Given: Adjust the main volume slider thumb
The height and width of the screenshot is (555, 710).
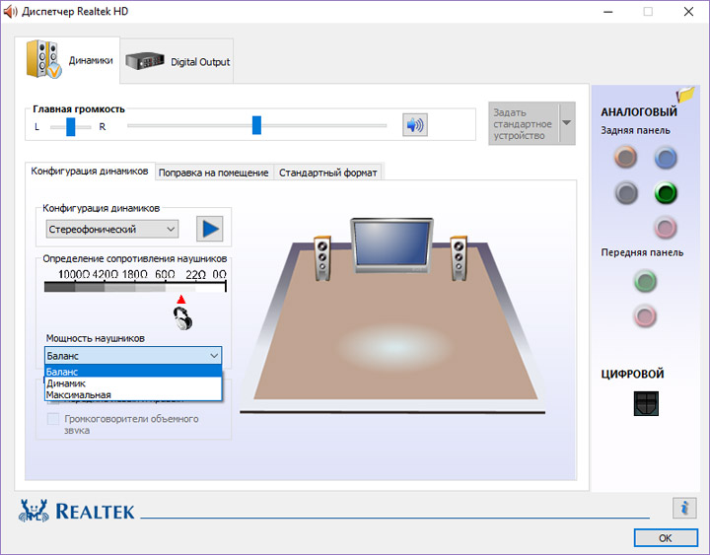Looking at the screenshot, I should pos(256,125).
